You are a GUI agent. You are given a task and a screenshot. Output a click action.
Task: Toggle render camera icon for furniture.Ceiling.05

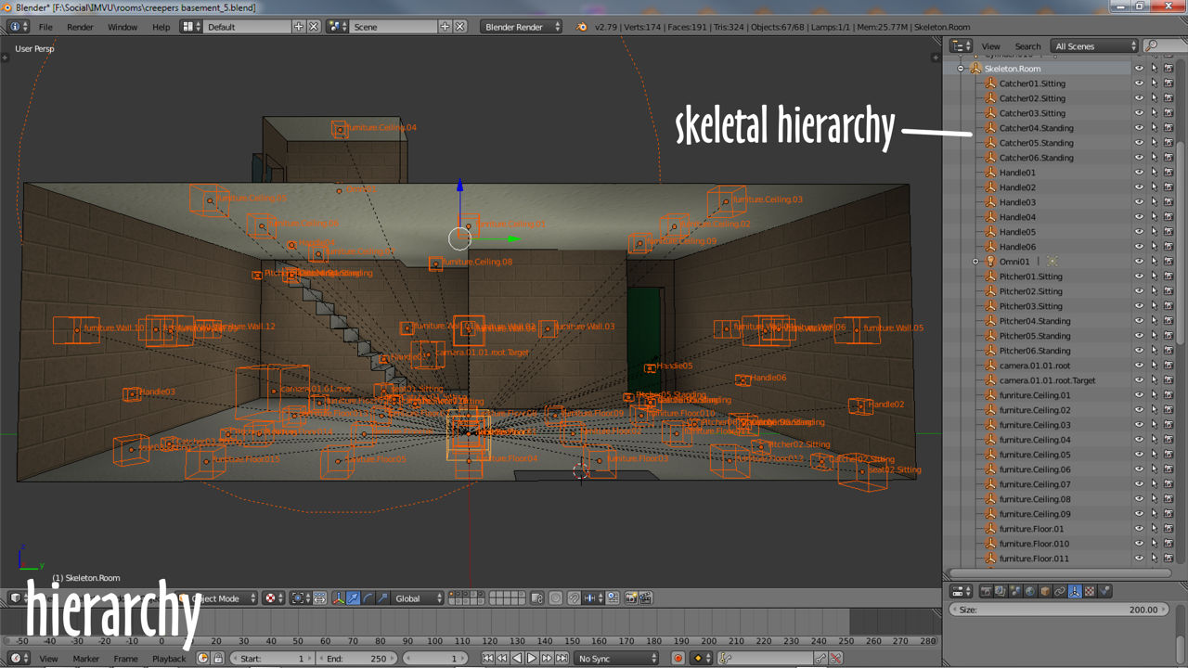tap(1169, 455)
